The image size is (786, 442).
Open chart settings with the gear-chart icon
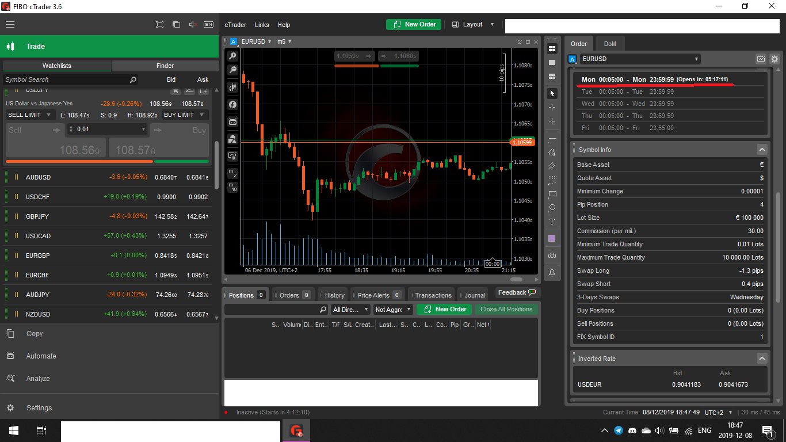232,156
